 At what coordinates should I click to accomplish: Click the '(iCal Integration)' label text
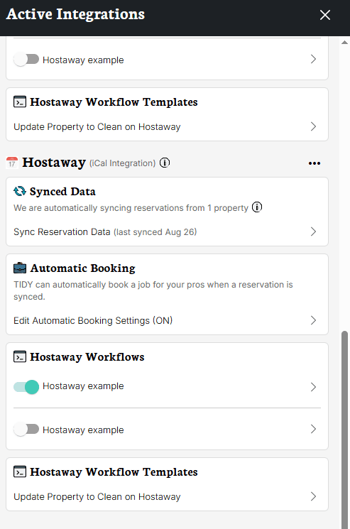pos(122,163)
